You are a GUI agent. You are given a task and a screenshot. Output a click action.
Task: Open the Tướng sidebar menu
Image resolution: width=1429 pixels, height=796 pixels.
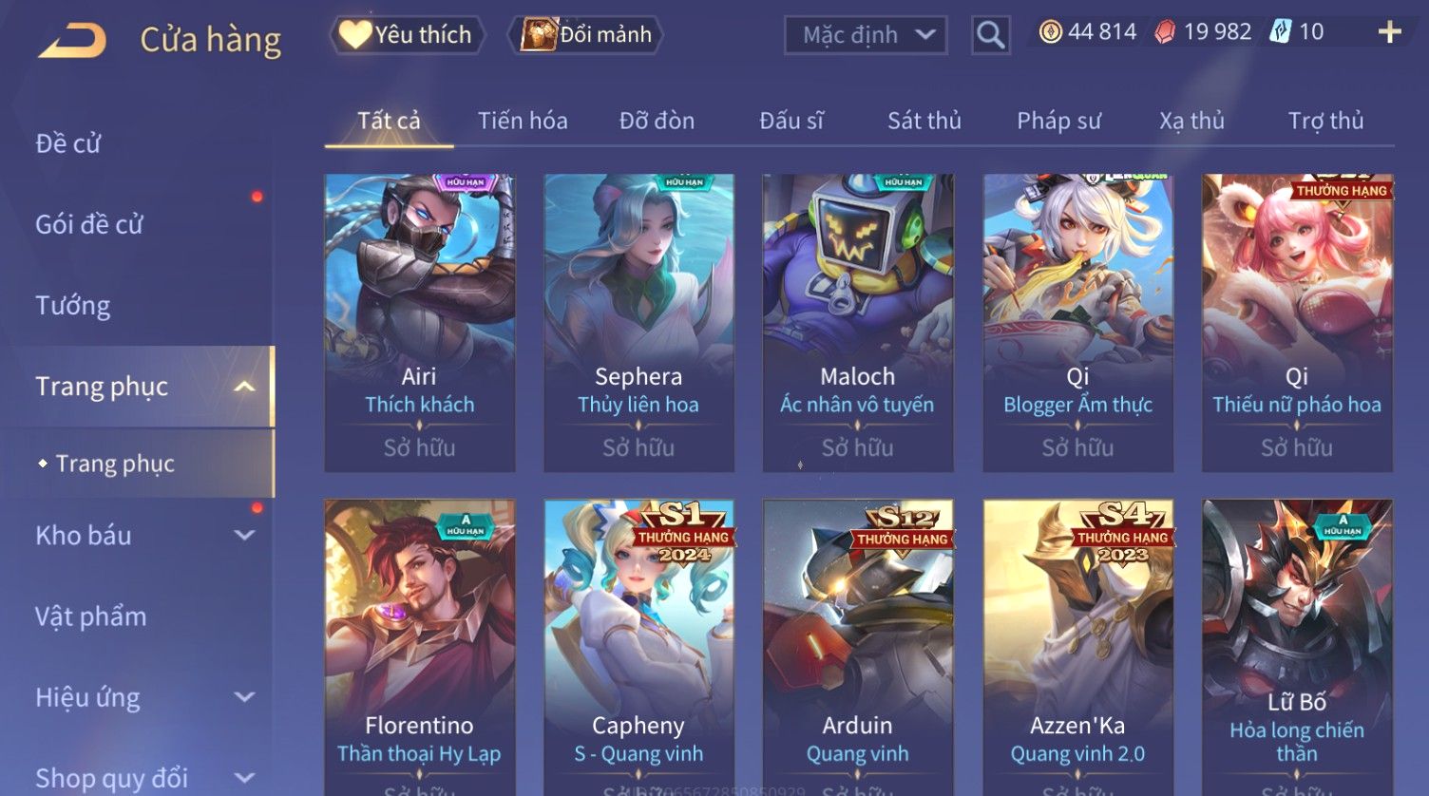click(x=73, y=306)
